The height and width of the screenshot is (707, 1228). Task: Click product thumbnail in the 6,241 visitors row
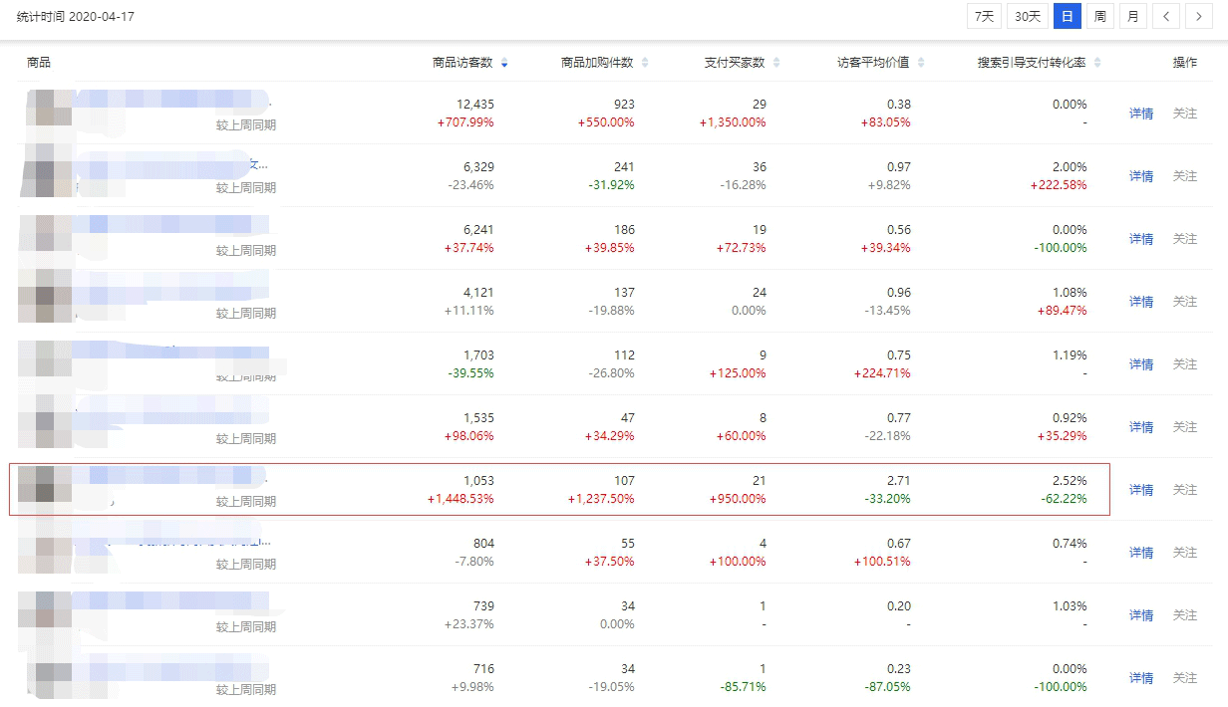click(x=46, y=239)
